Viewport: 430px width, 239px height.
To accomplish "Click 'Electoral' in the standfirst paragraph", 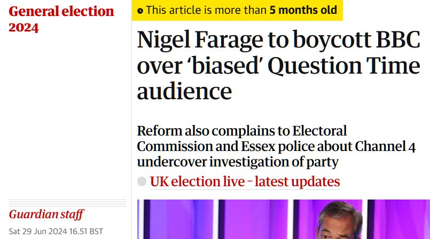I will pos(320,131).
